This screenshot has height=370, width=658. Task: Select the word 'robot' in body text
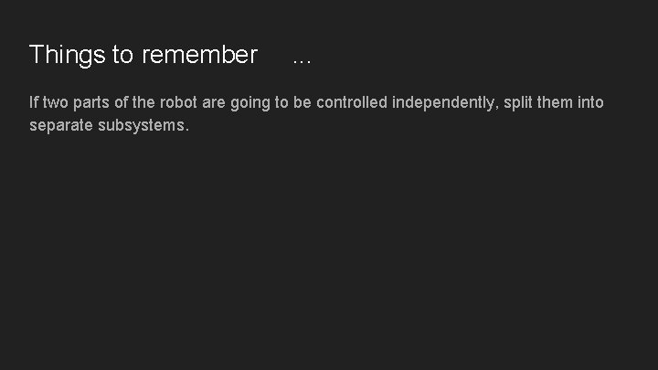pos(178,102)
